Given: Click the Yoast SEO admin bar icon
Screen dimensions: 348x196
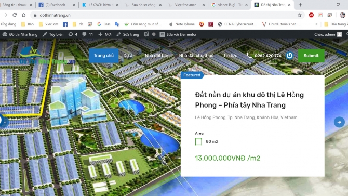Looking at the screenshot, I should (x=146, y=34).
